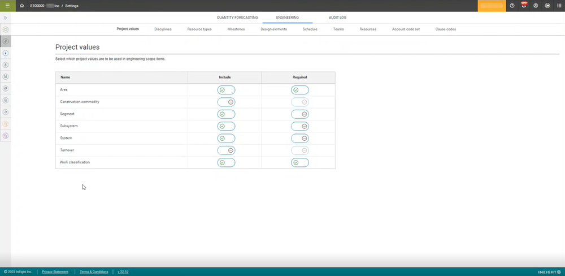Open the apps grid launcher icon
This screenshot has height=276, width=565.
pos(559,6)
